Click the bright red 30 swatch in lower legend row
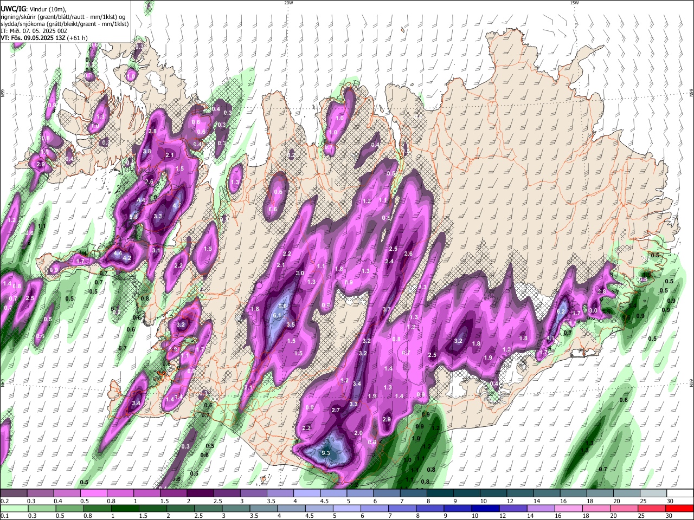Image resolution: width=694 pixels, height=520 pixels. coord(679,509)
